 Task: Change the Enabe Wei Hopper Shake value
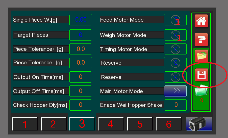tap(175, 105)
